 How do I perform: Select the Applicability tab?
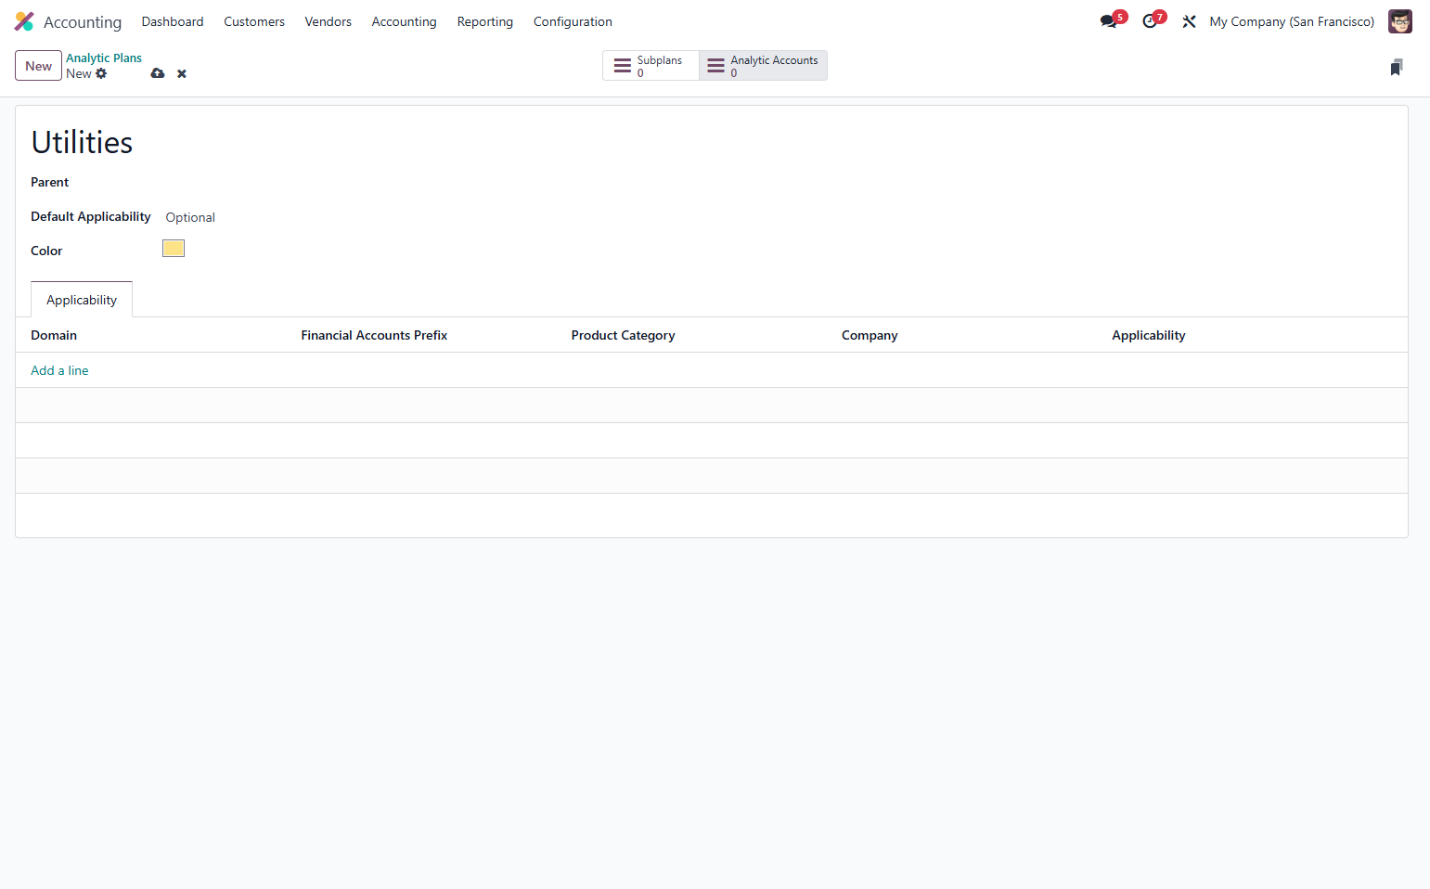click(82, 300)
